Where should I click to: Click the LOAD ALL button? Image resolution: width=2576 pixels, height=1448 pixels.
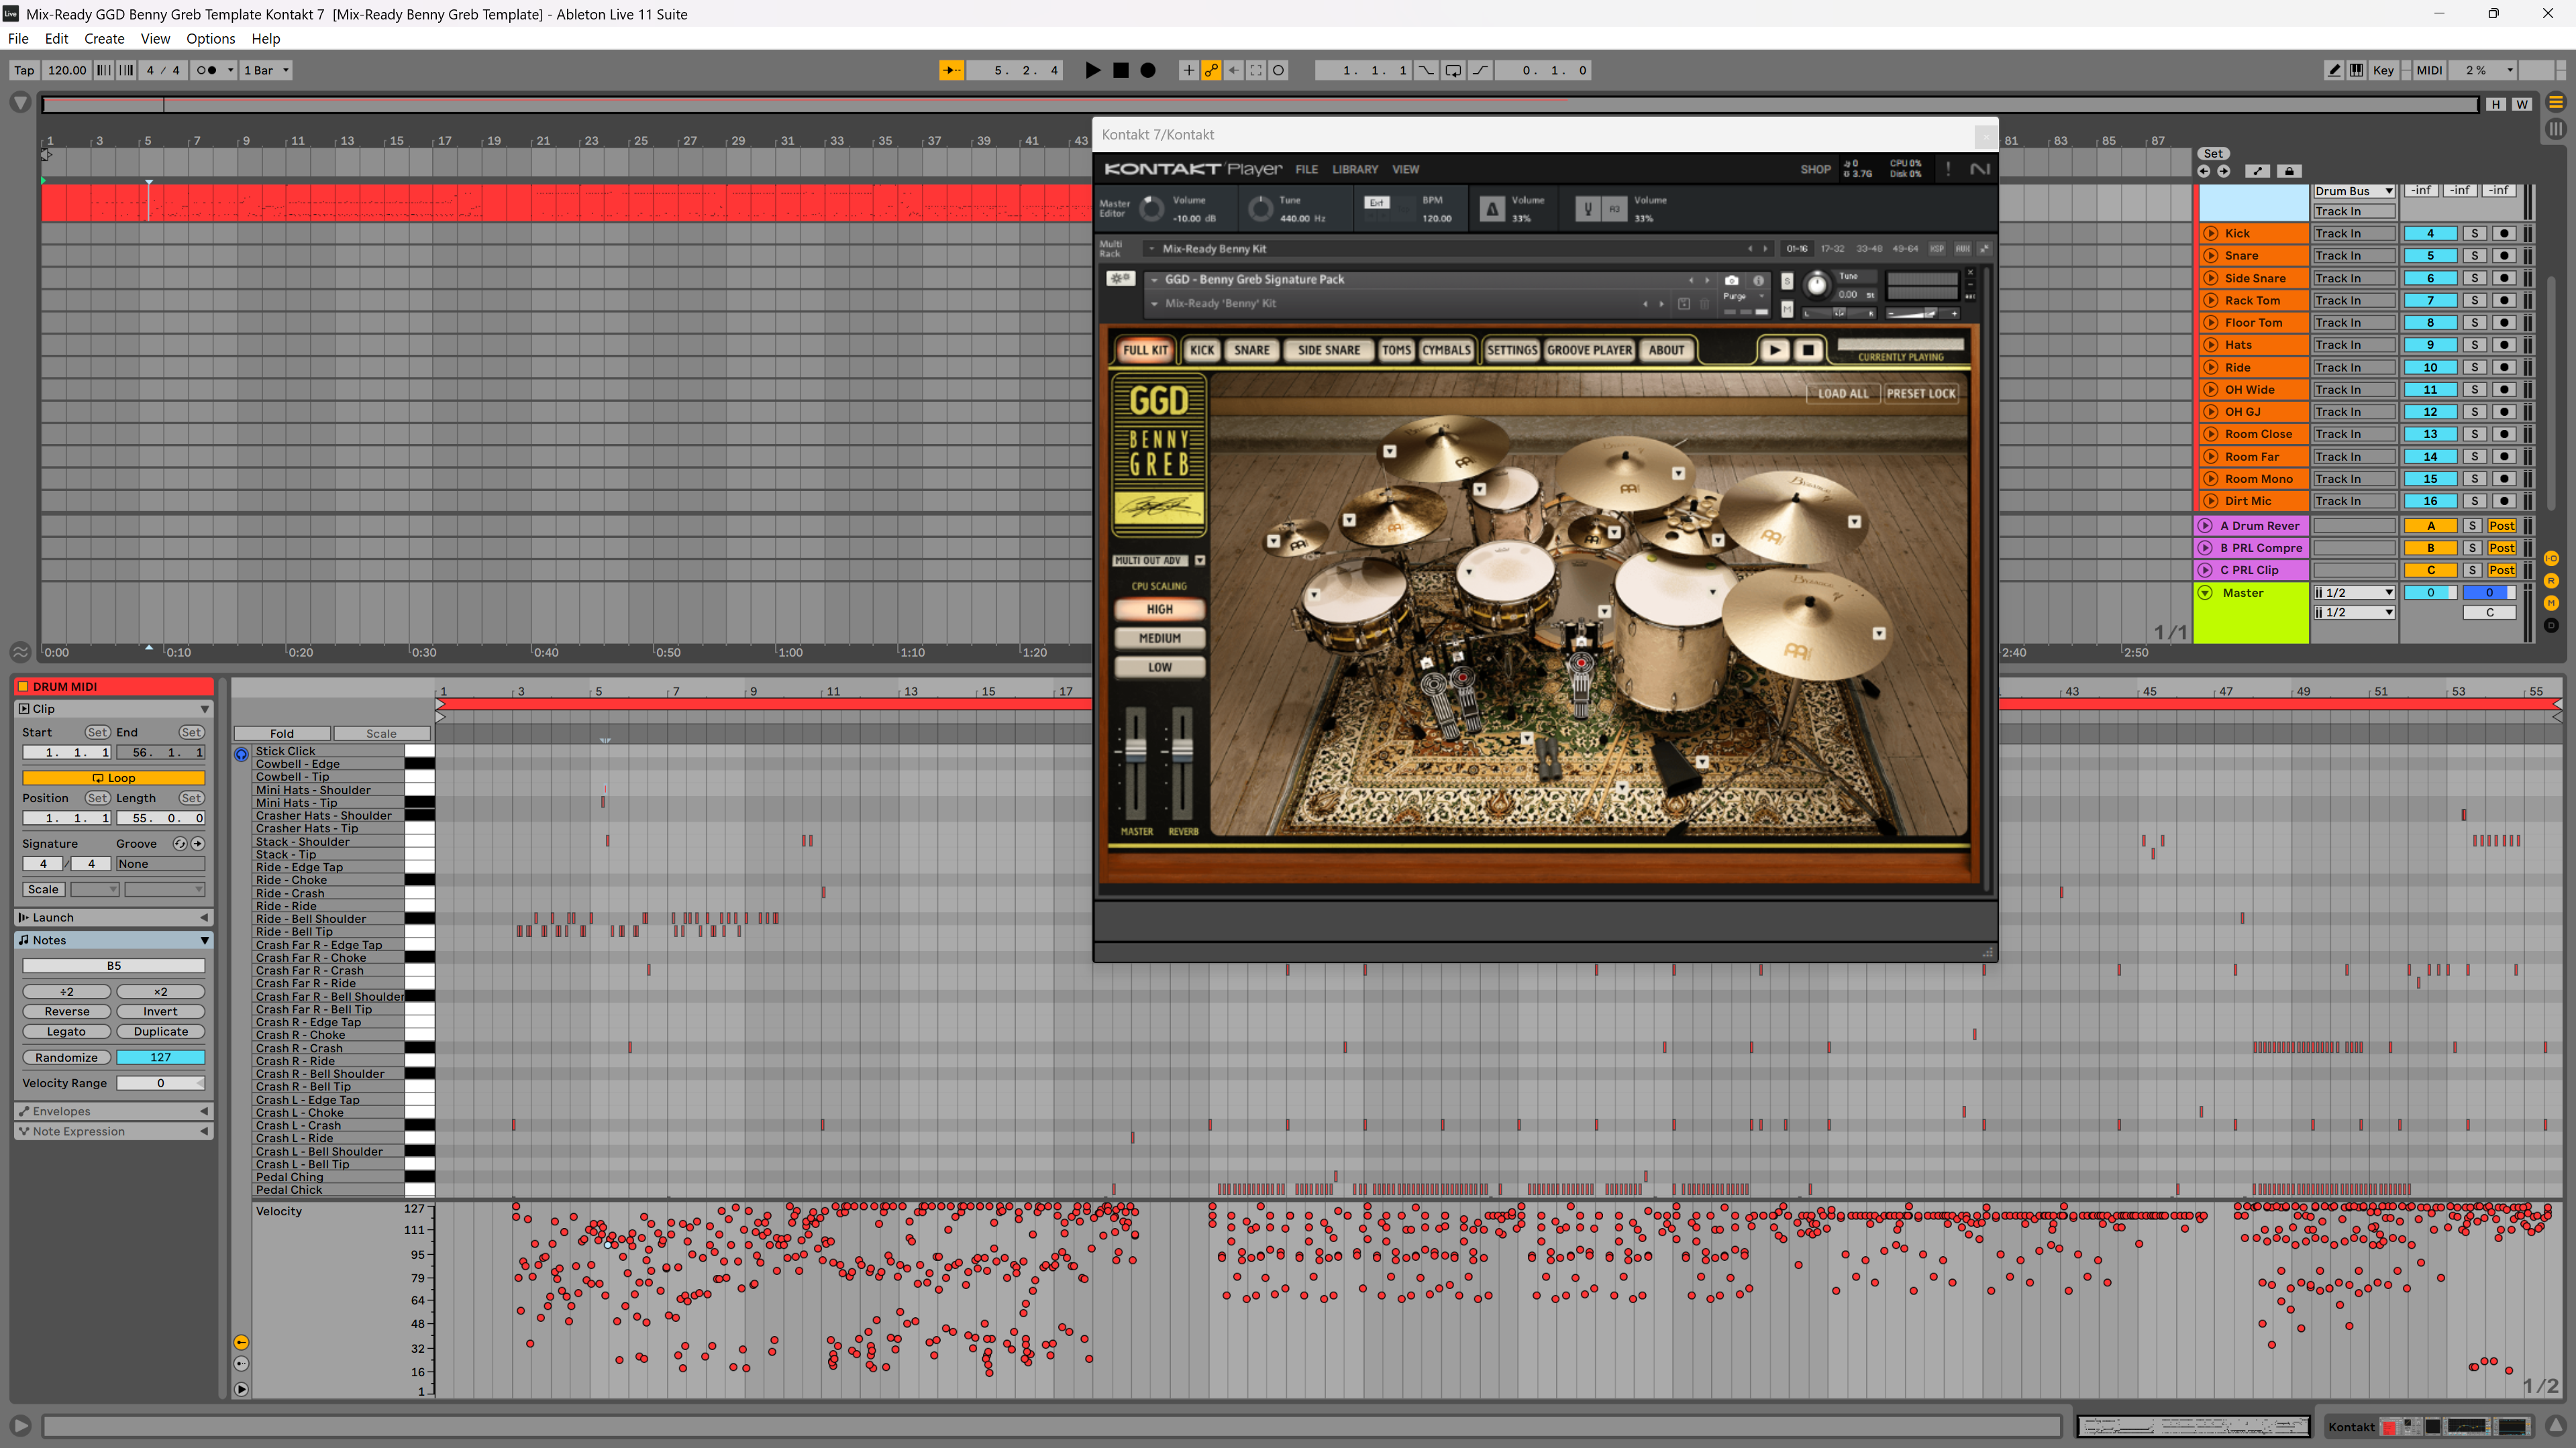point(1842,394)
